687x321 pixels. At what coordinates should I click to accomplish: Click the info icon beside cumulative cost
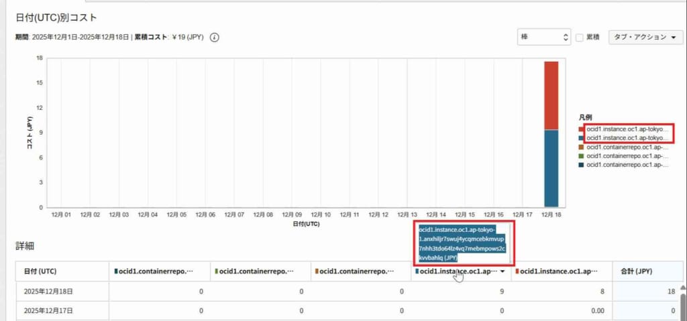click(x=215, y=38)
